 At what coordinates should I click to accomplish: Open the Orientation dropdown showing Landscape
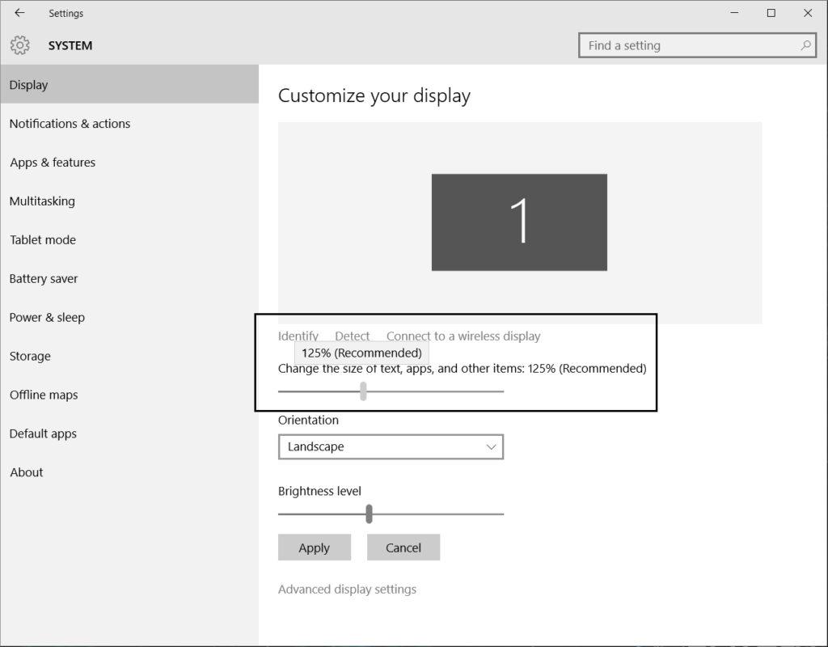coord(391,446)
